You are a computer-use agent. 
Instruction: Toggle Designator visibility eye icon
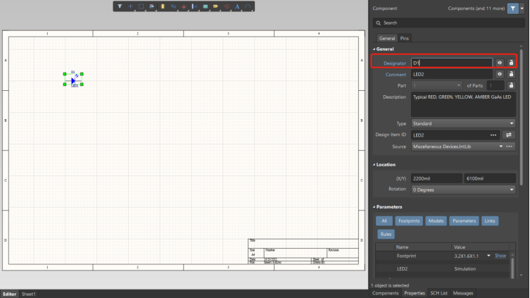[499, 63]
